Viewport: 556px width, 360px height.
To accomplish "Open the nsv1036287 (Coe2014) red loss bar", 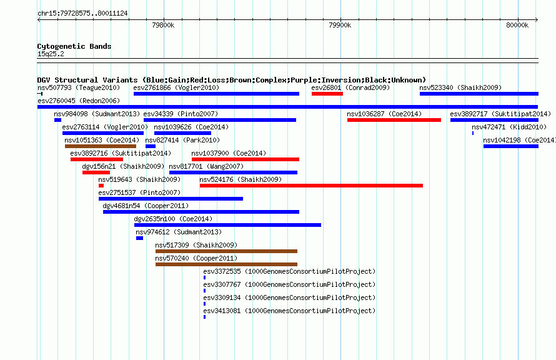I will click(394, 120).
